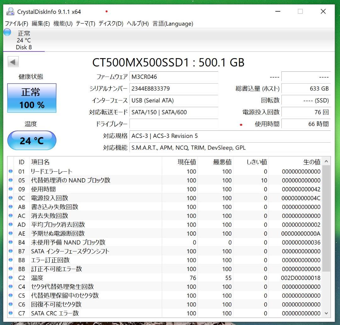Click status dot of row BB 訂正不可能エラー数
Screen dimensions: 340x325
(11, 269)
